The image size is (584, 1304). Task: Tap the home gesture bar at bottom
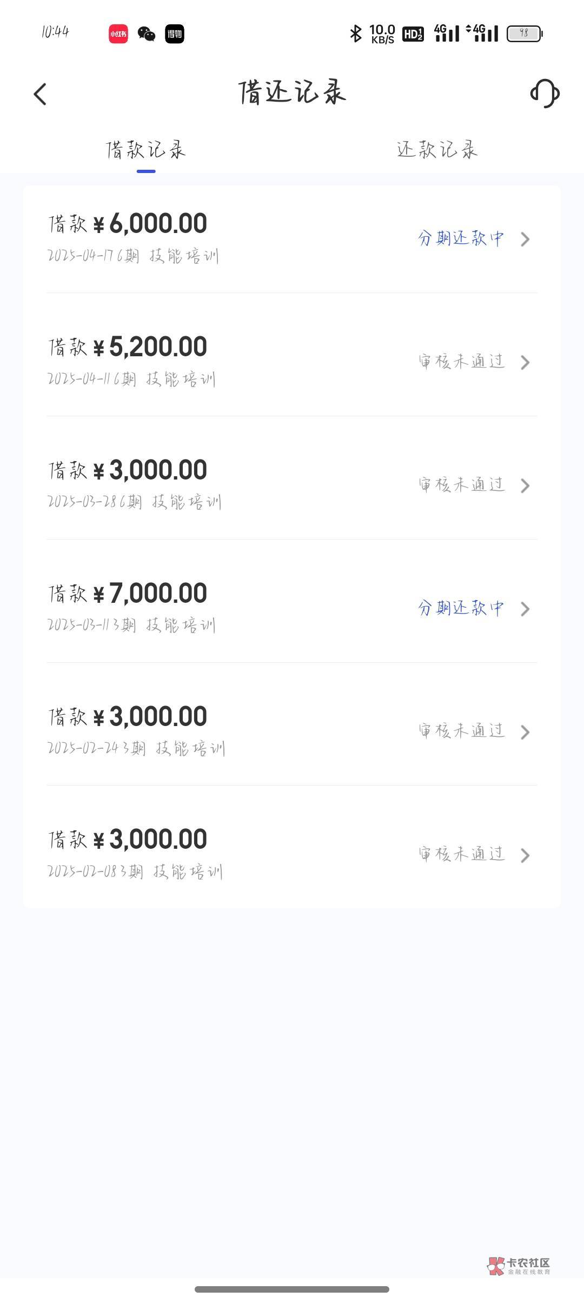pyautogui.click(x=292, y=1289)
